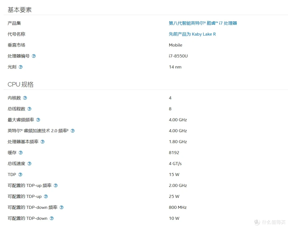Open the 先前产品为 Kaby Lake R link
This screenshot has height=228, width=288.
(x=192, y=34)
